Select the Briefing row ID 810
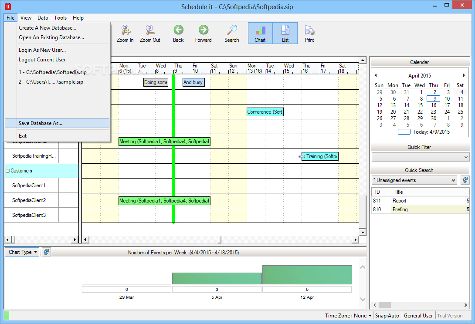 (421, 209)
